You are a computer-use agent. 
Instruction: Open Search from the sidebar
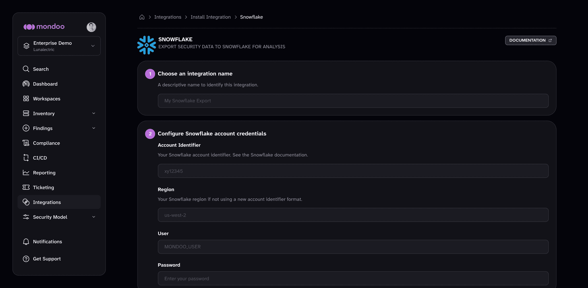pos(59,69)
